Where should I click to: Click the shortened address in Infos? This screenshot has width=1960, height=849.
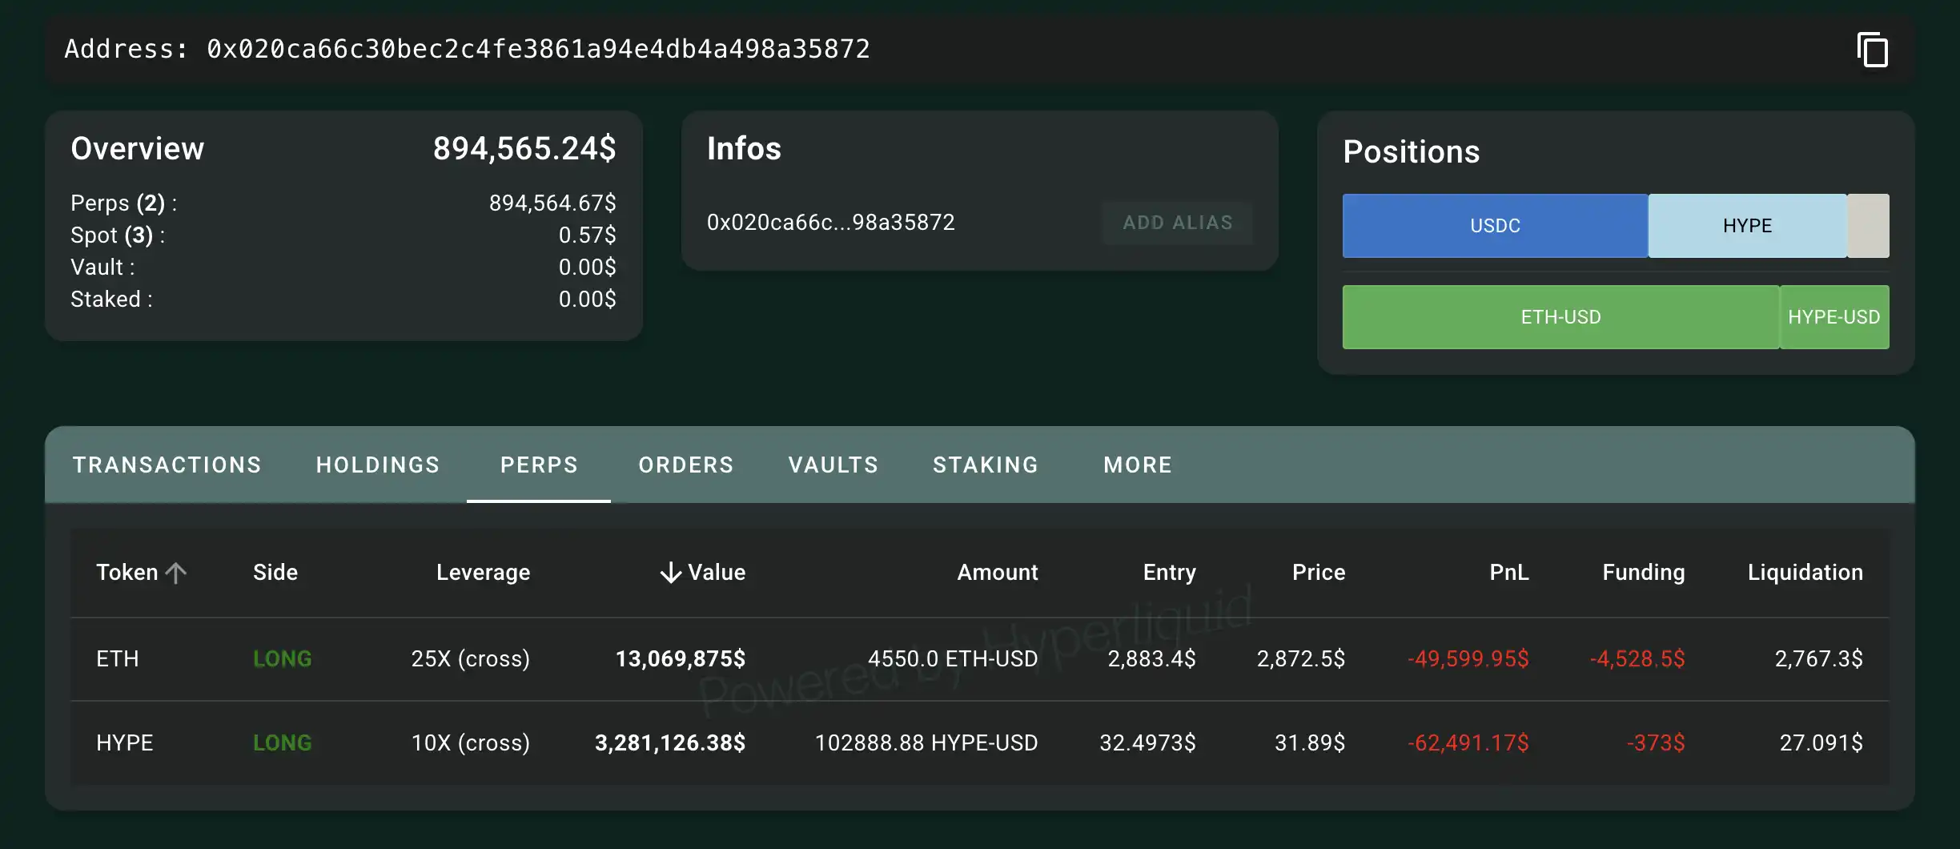point(830,223)
